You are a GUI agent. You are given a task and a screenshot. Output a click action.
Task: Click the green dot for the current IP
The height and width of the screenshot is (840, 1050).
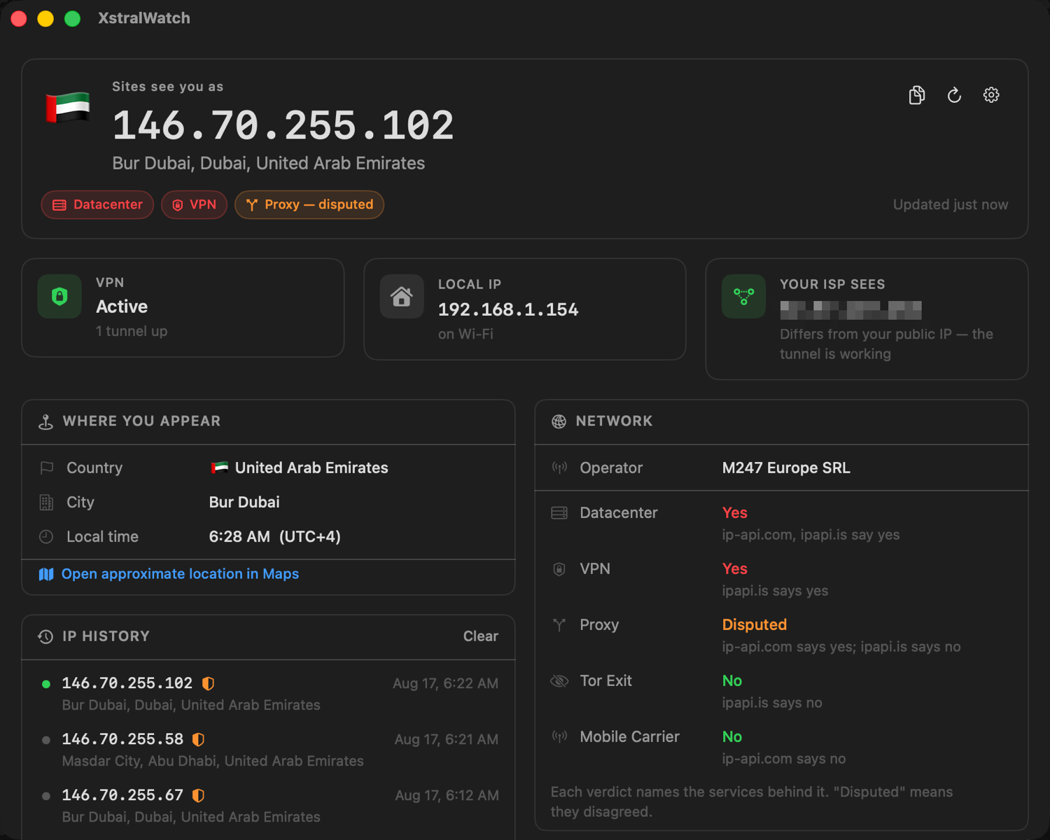[x=46, y=684]
